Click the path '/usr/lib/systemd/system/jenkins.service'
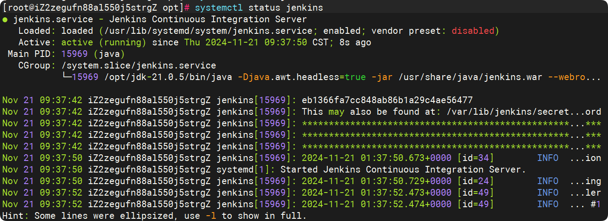The image size is (608, 221). click(208, 31)
